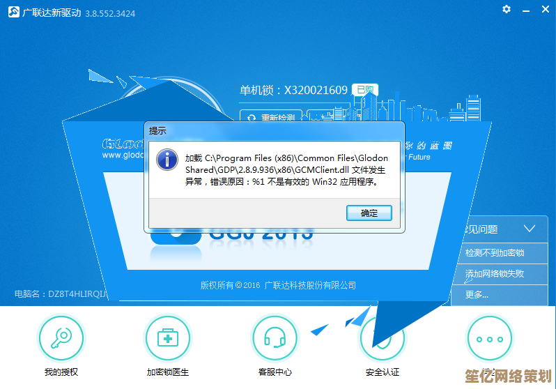This screenshot has height=389, width=556.
Task: Click the three-dots more icon
Action: coord(489,338)
